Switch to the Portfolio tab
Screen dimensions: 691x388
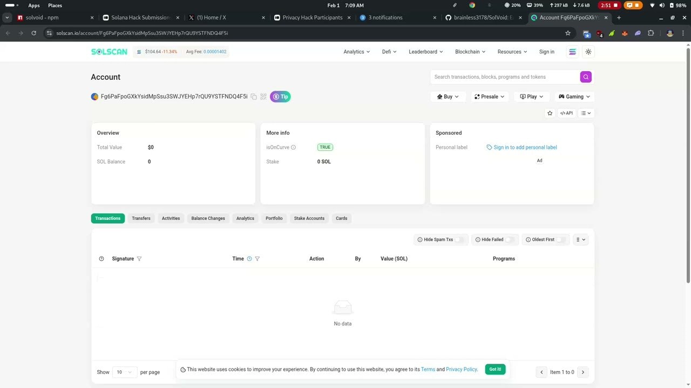(x=274, y=218)
